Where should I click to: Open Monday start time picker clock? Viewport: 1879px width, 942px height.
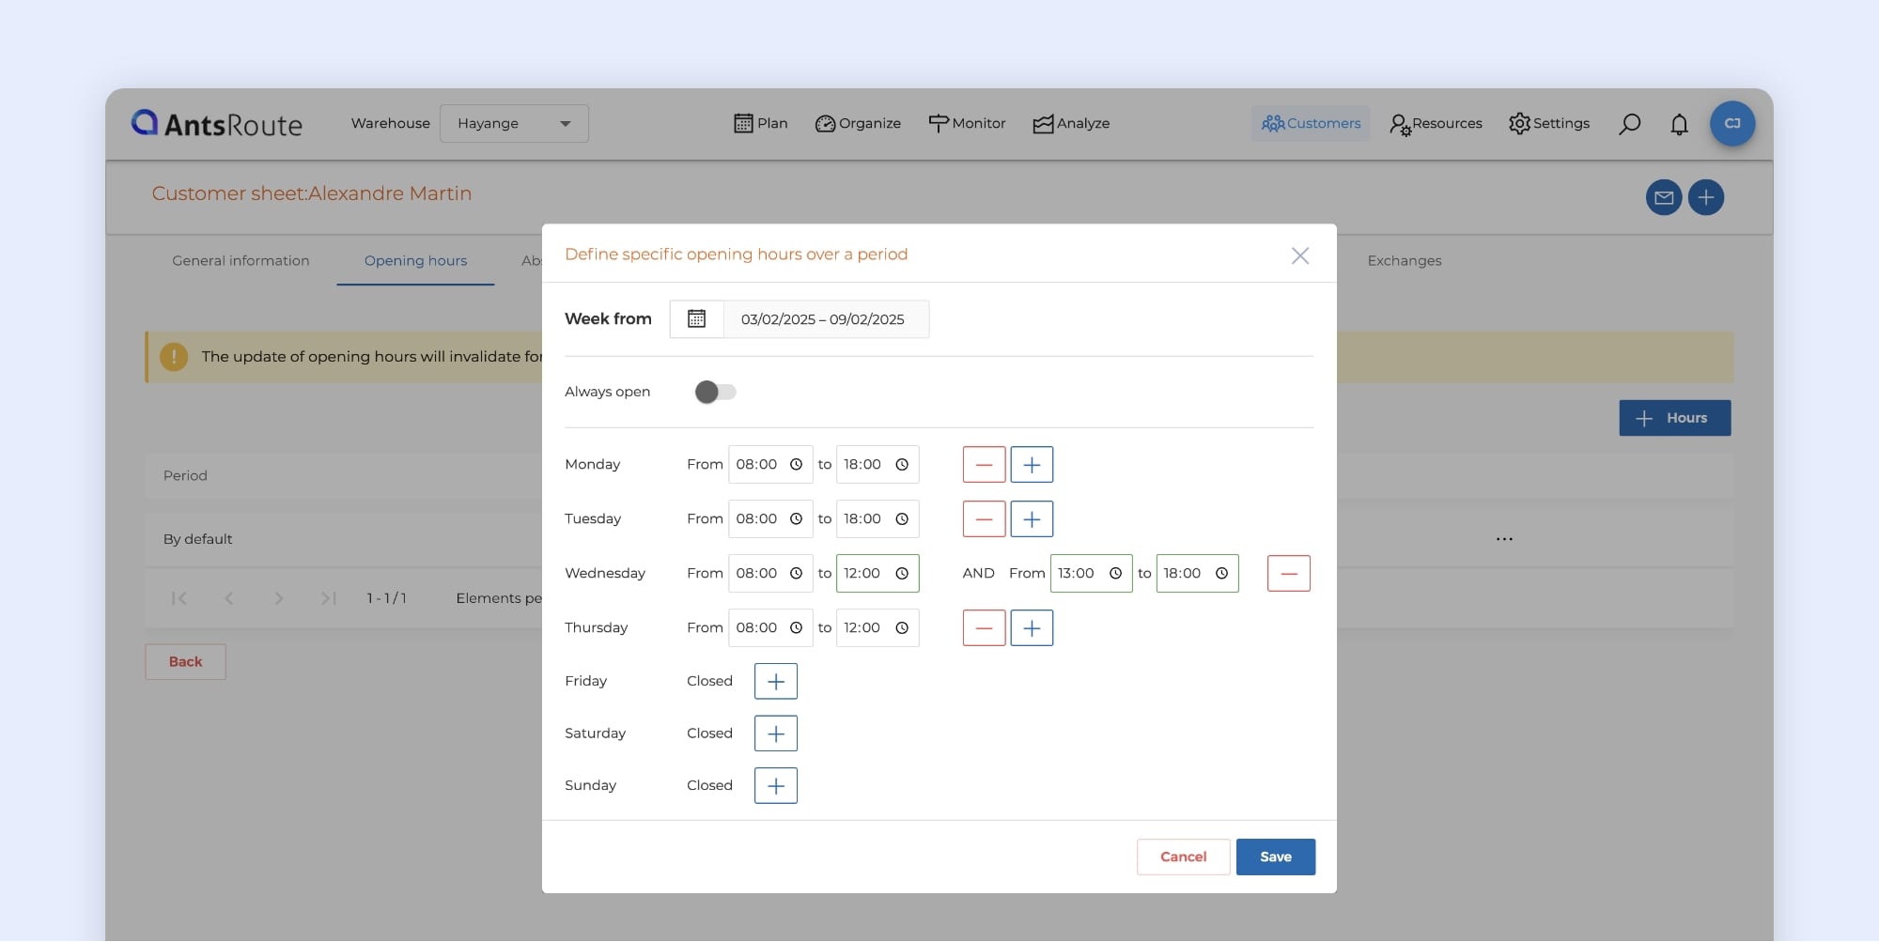pyautogui.click(x=796, y=465)
